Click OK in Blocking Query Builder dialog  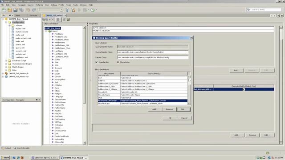click(170, 118)
